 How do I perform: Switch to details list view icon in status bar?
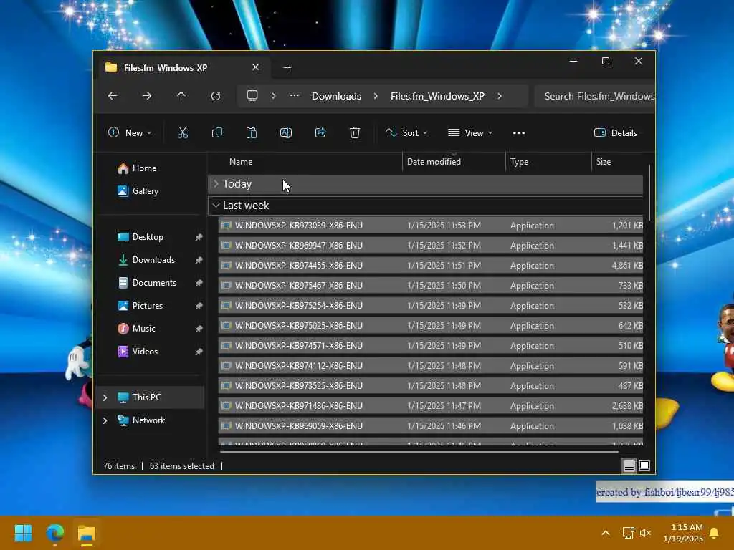click(629, 465)
